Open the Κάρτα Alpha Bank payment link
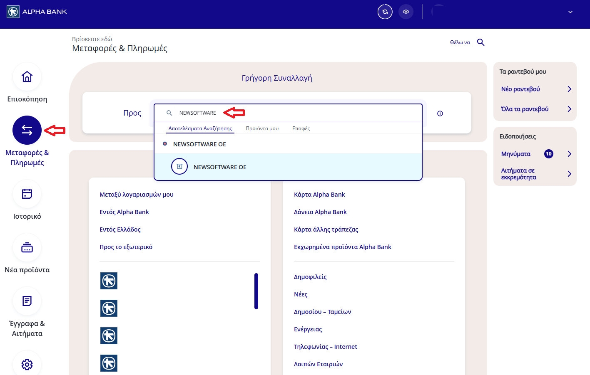This screenshot has width=590, height=375. 319,195
